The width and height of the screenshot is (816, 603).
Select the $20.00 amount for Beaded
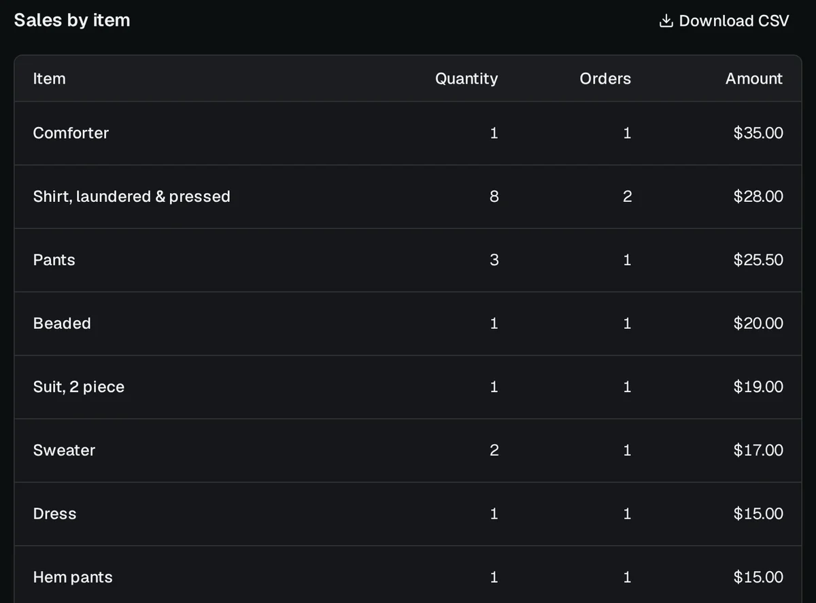coord(758,324)
